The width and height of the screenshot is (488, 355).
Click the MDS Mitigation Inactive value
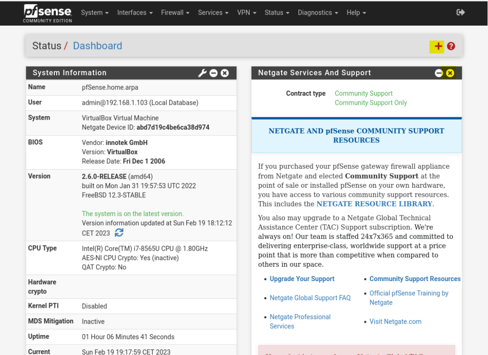click(x=93, y=321)
